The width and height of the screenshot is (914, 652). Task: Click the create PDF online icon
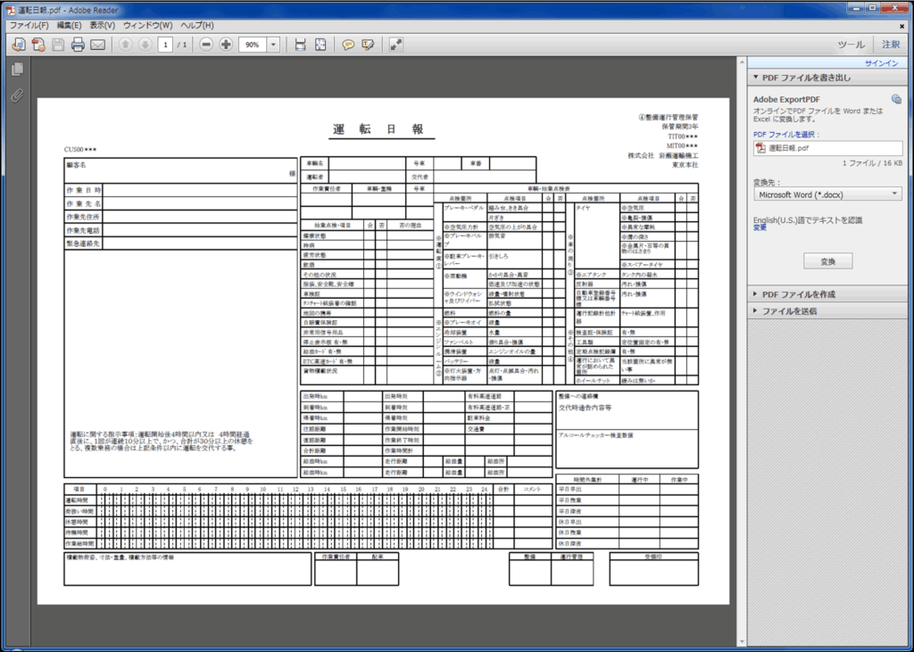[38, 45]
